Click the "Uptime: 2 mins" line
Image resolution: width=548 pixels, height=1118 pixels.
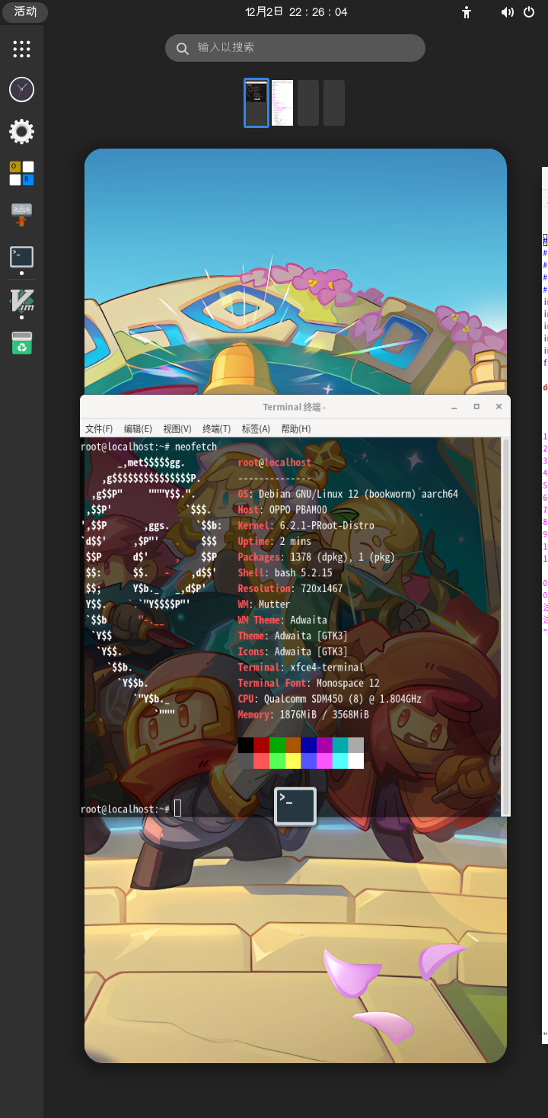[274, 541]
